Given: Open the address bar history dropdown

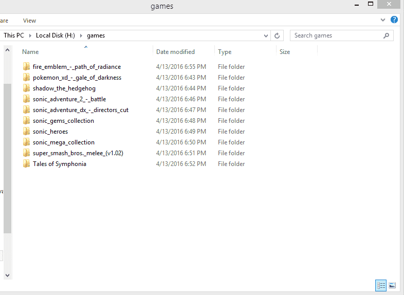Looking at the screenshot, I should click(x=266, y=36).
